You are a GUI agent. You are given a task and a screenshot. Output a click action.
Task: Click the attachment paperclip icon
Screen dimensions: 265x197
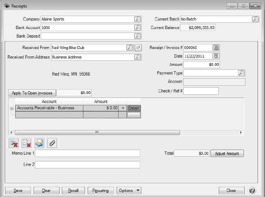(x=52, y=143)
